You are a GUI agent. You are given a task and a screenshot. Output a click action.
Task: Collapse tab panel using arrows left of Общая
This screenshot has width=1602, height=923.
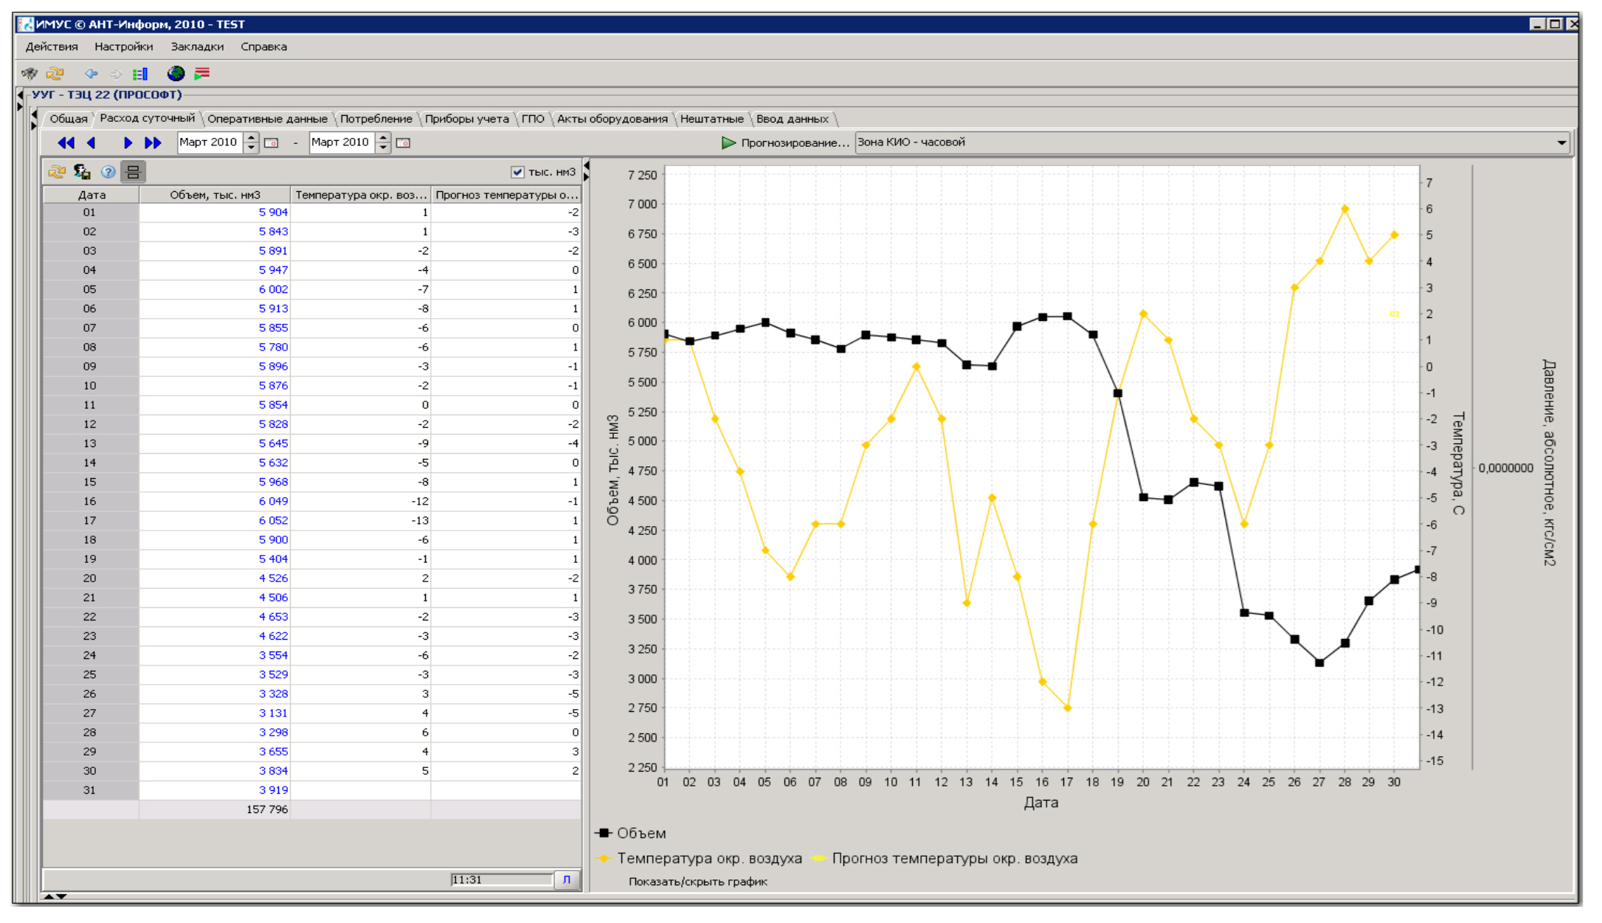34,120
